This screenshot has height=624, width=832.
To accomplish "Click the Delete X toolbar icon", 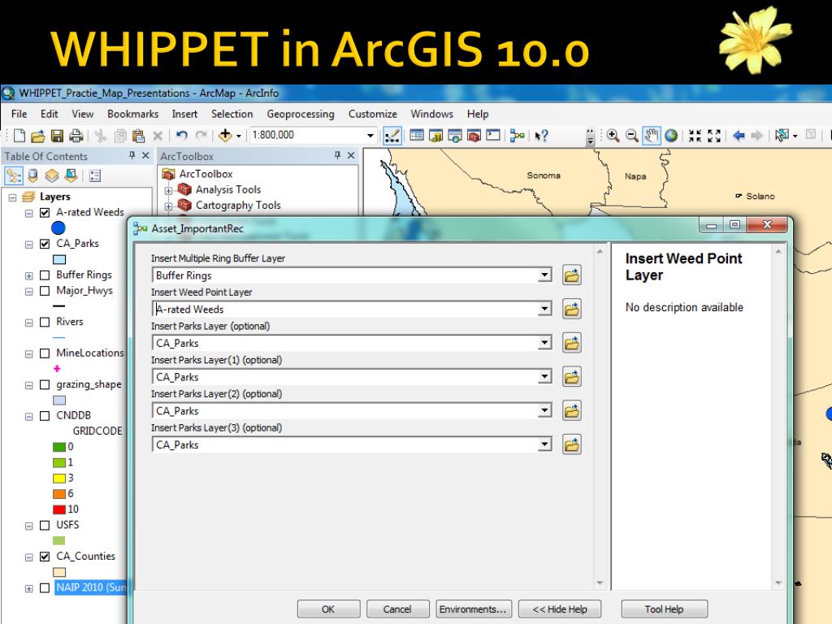I will [158, 136].
